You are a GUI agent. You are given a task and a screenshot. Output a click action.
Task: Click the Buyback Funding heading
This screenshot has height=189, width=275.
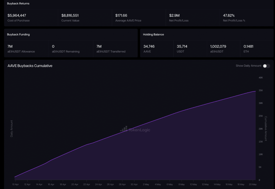[x=18, y=35]
